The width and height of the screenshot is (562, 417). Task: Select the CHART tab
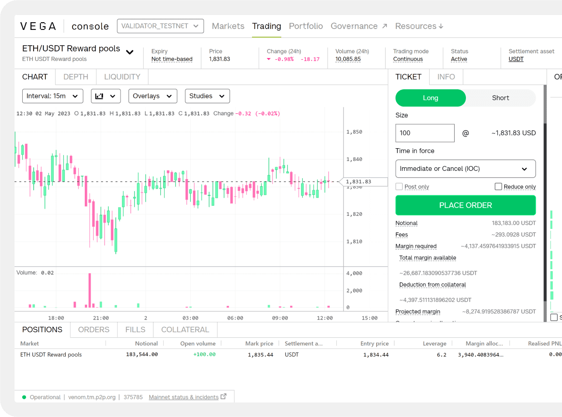35,77
